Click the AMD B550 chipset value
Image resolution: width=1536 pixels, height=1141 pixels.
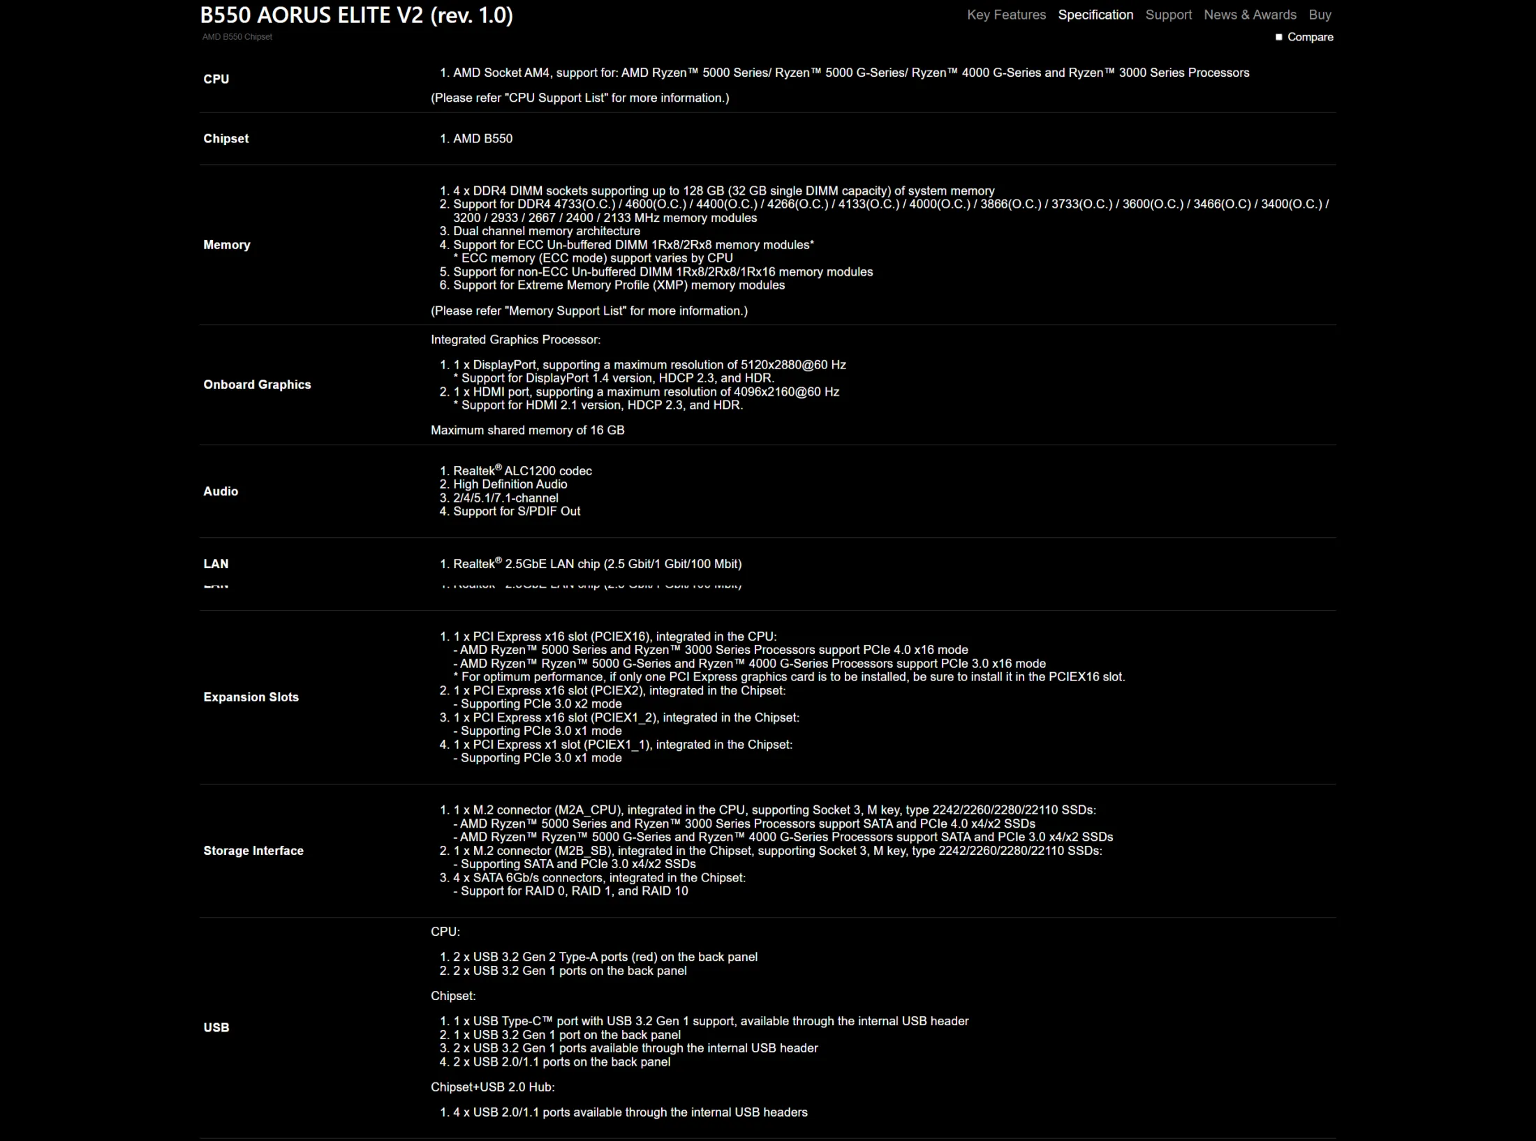click(x=482, y=139)
